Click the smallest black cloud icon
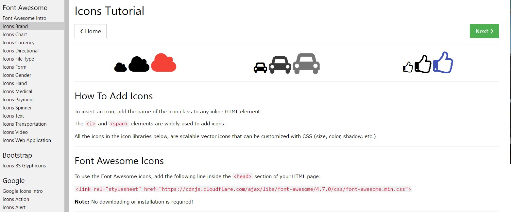Viewport: 511px width, 212px height. point(120,67)
